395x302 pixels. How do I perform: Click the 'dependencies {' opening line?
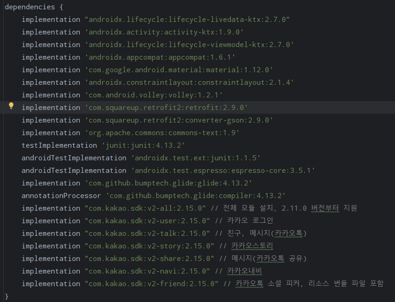point(34,7)
